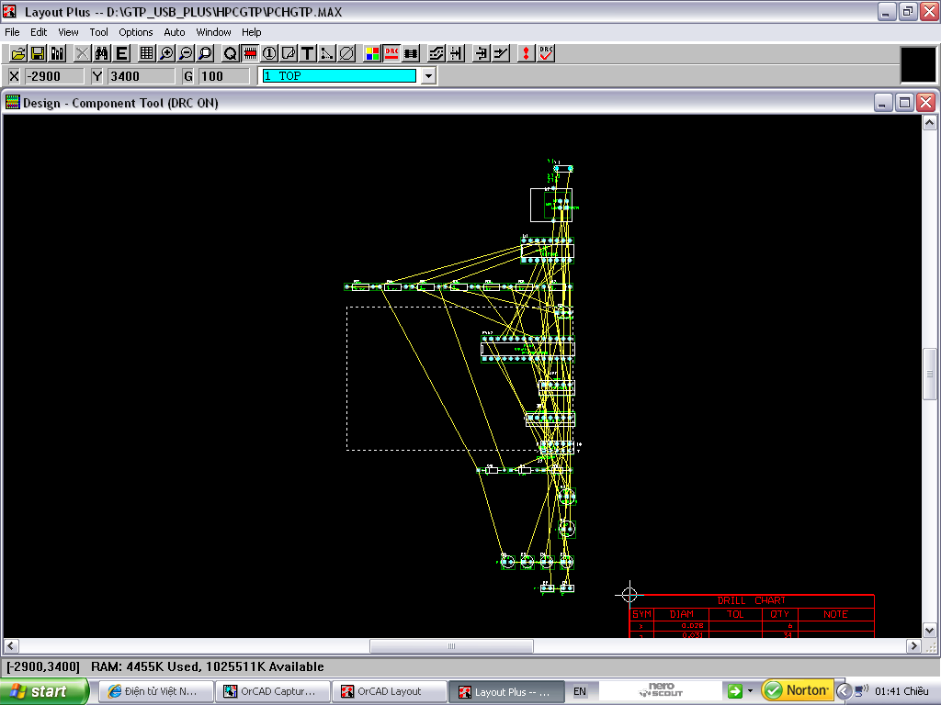
Task: Click the Edit E toolbar icon
Action: [x=121, y=54]
